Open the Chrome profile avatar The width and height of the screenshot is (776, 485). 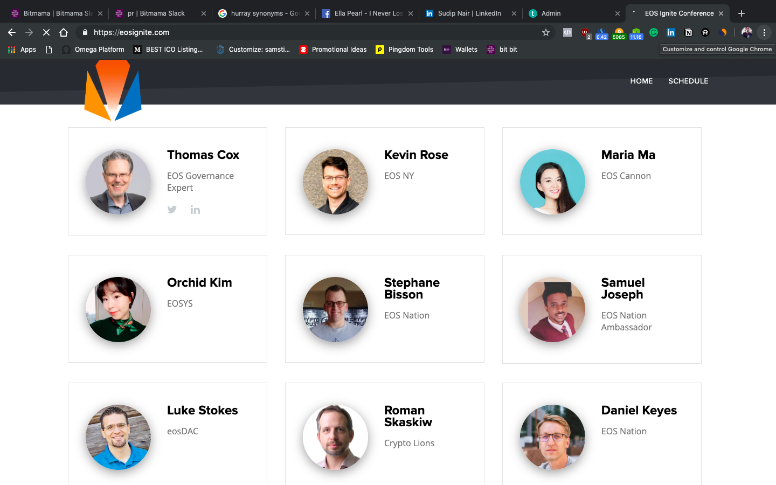click(x=747, y=32)
